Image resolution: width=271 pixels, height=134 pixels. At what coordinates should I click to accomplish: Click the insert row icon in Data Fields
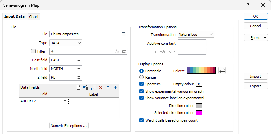tap(86, 87)
